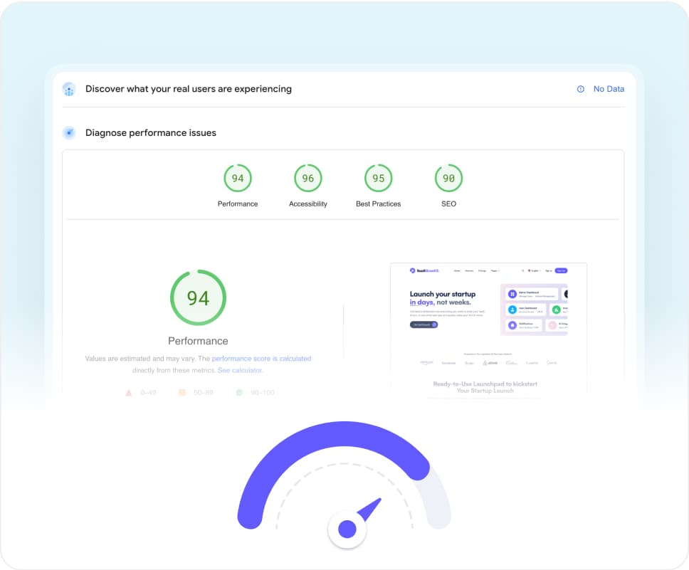Click the Diagnose performance issues lab icon
689x570 pixels.
pyautogui.click(x=69, y=132)
